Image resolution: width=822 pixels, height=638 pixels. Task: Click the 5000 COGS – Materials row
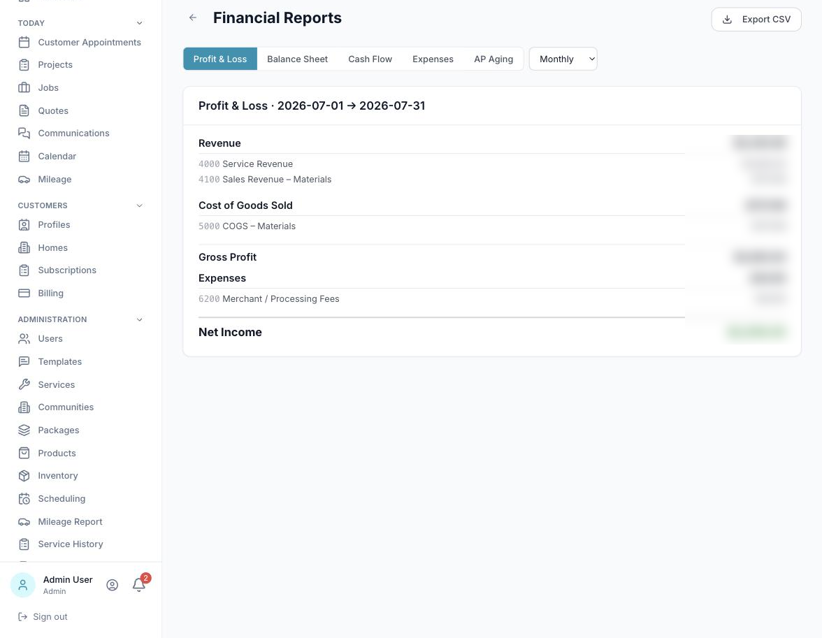pos(493,226)
